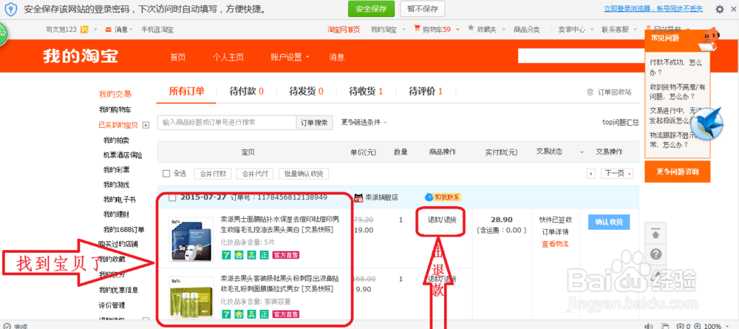Switch to 待付款 tab
Viewport: 739px width, 329px height.
tap(247, 92)
